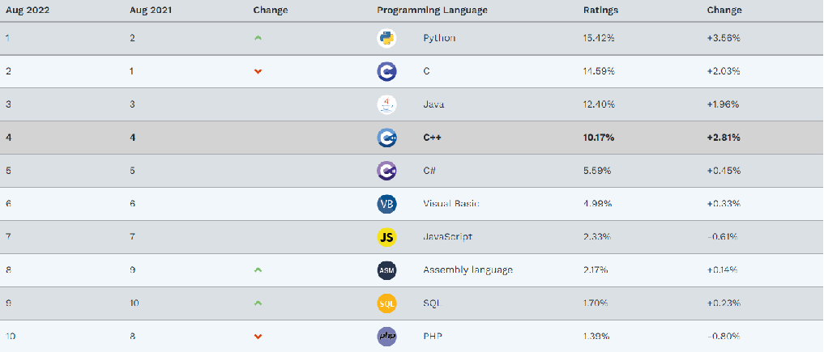824x352 pixels.
Task: Click the Ratings column header
Action: point(600,11)
